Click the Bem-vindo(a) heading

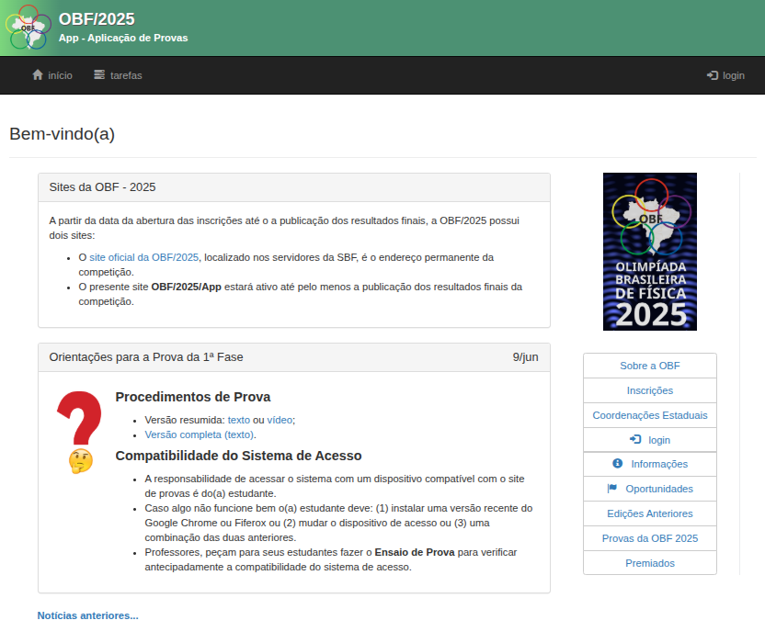(x=62, y=133)
